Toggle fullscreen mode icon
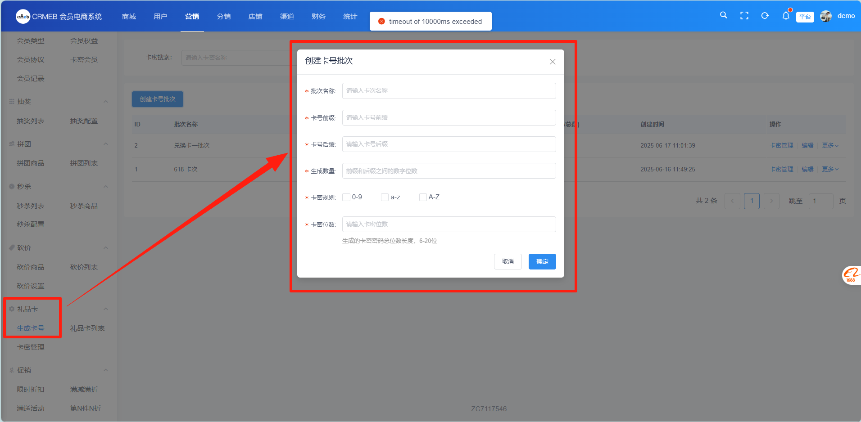The height and width of the screenshot is (422, 861). click(744, 16)
